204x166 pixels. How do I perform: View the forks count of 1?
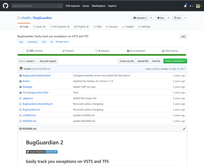pyautogui.click(x=185, y=18)
